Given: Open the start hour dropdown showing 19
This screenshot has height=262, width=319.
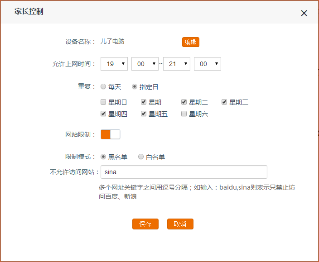Looking at the screenshot, I should pos(114,64).
